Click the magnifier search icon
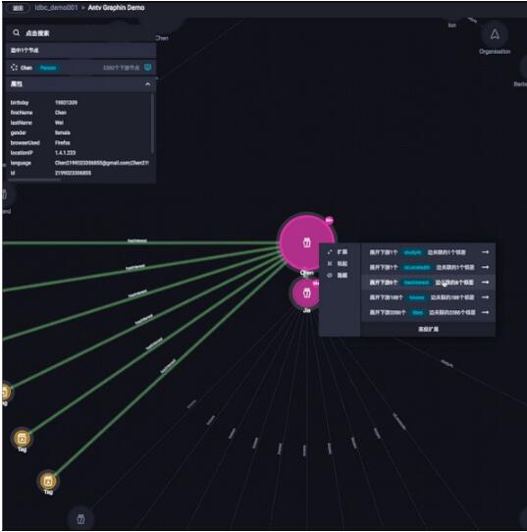Image resolution: width=527 pixels, height=532 pixels. pos(16,32)
